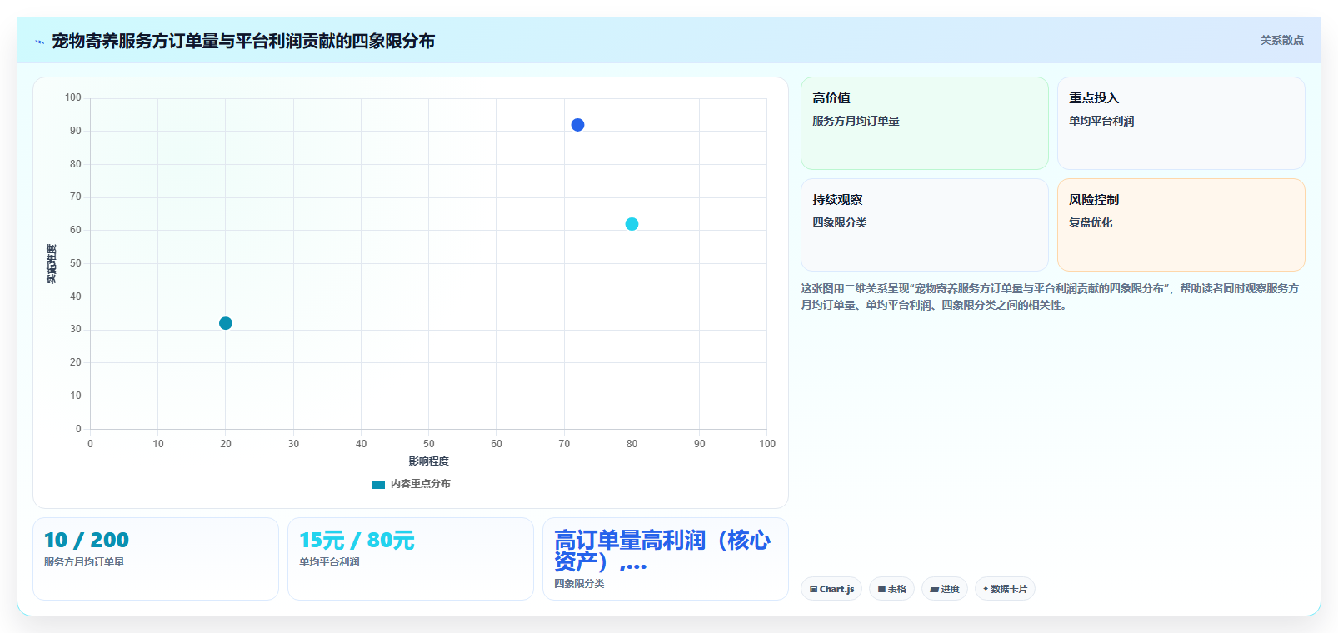Image resolution: width=1338 pixels, height=633 pixels.
Task: Click the 表格 tag chip
Action: [x=891, y=589]
